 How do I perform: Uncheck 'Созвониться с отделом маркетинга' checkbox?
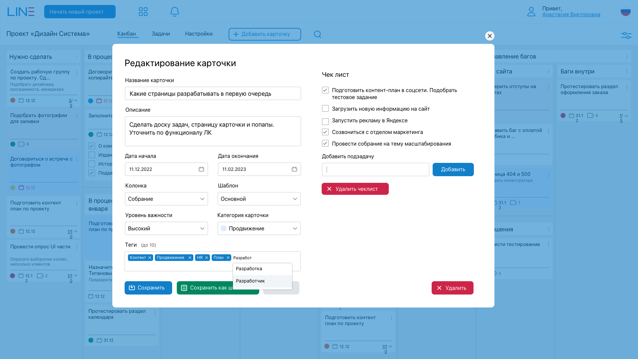pyautogui.click(x=325, y=132)
